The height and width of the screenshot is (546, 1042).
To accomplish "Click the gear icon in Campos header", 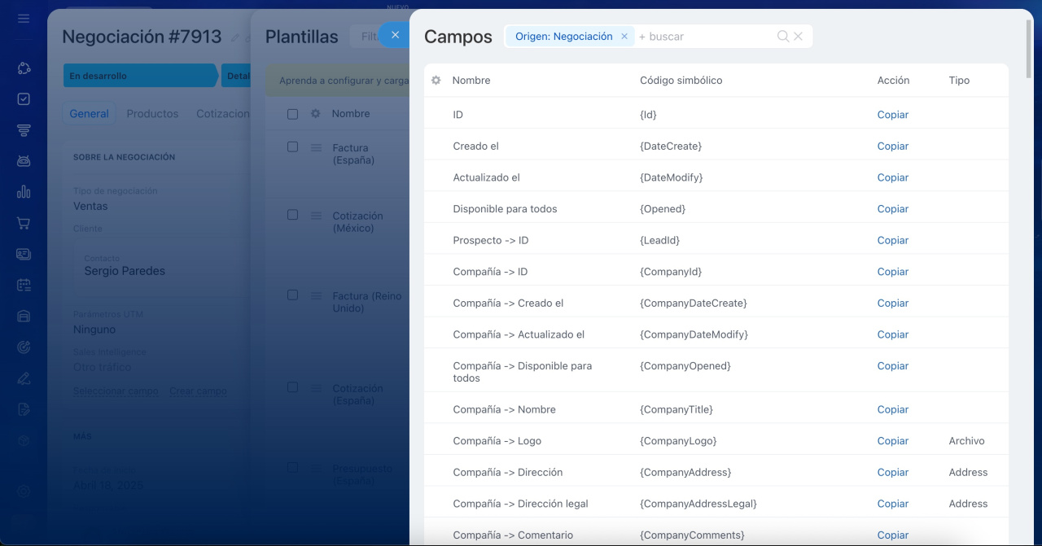I will 436,81.
